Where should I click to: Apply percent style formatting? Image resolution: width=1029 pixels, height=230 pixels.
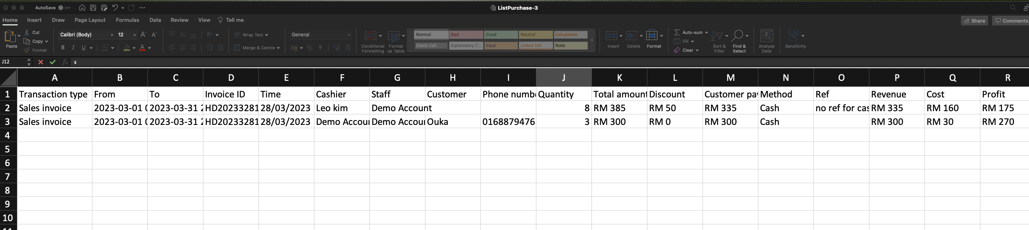(310, 48)
